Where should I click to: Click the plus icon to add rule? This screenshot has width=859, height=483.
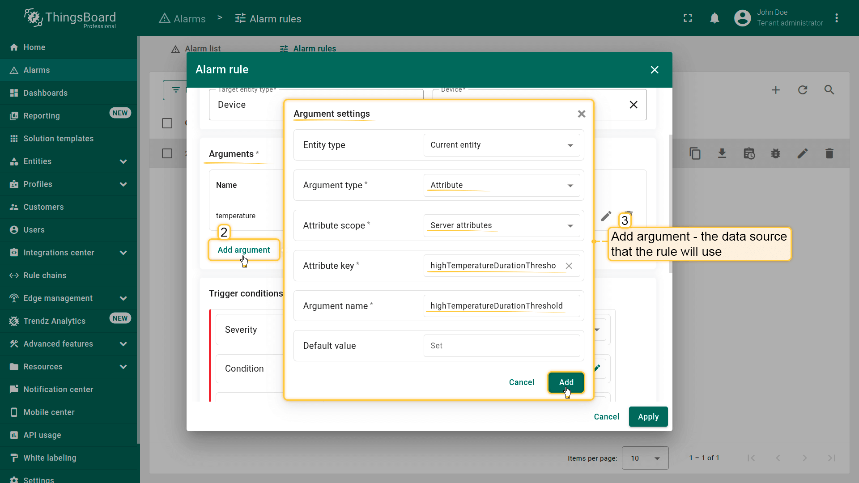[776, 90]
